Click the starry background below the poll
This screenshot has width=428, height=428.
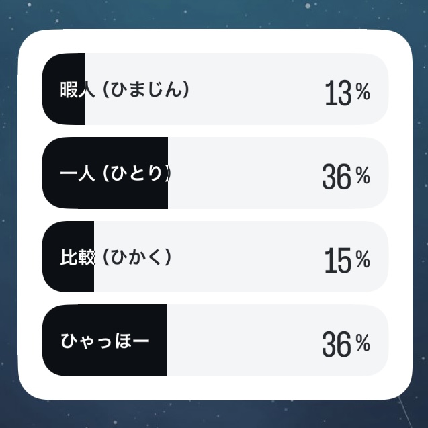pyautogui.click(x=214, y=415)
